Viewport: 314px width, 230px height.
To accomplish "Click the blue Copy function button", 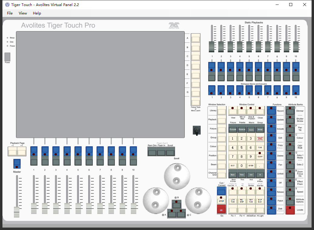I will [x=271, y=147].
